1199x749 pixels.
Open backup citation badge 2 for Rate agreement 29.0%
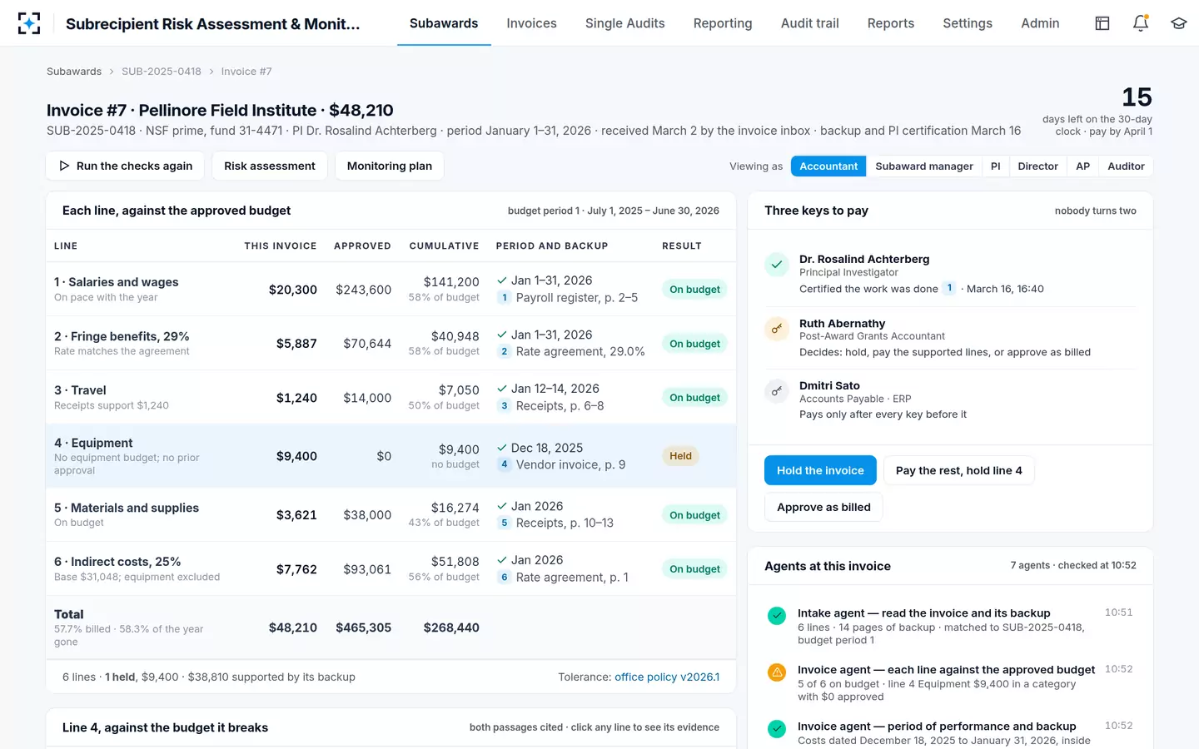coord(505,352)
